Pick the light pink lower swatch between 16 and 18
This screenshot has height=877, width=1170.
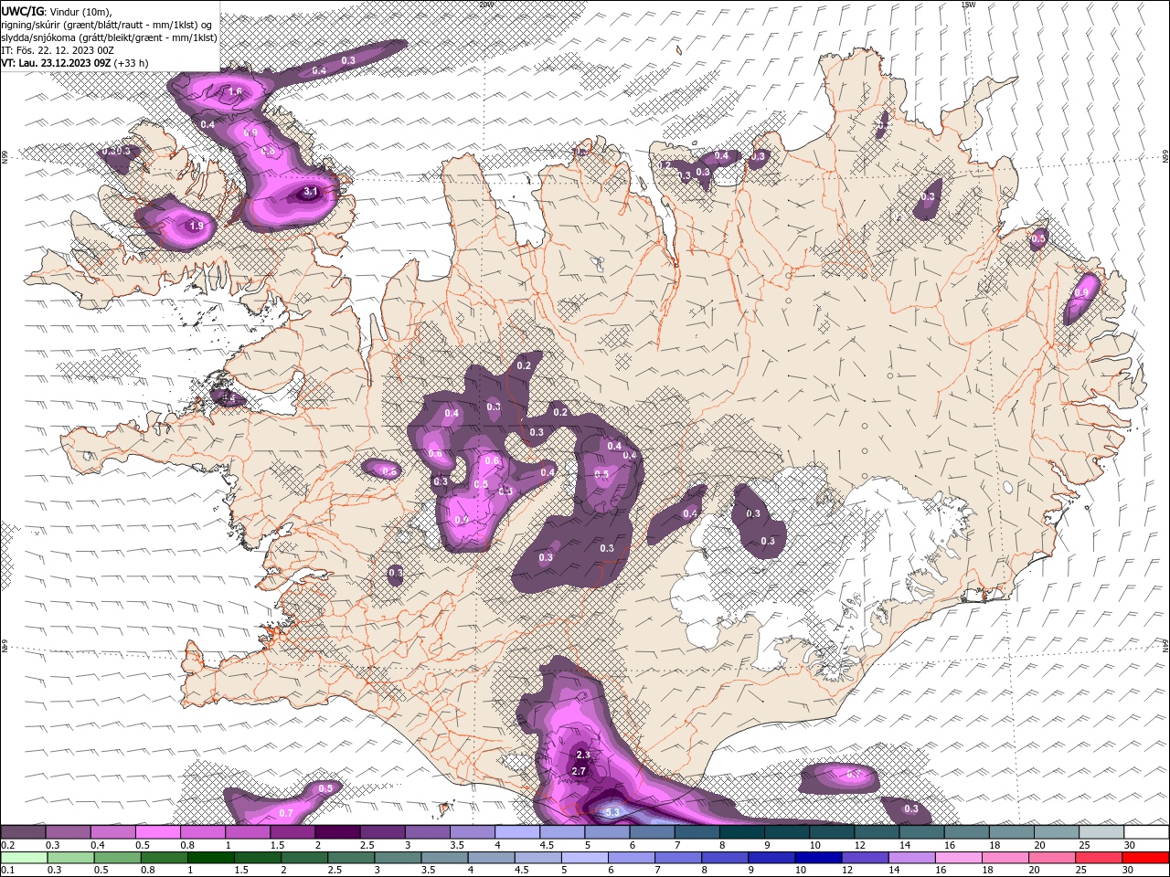pyautogui.click(x=958, y=858)
